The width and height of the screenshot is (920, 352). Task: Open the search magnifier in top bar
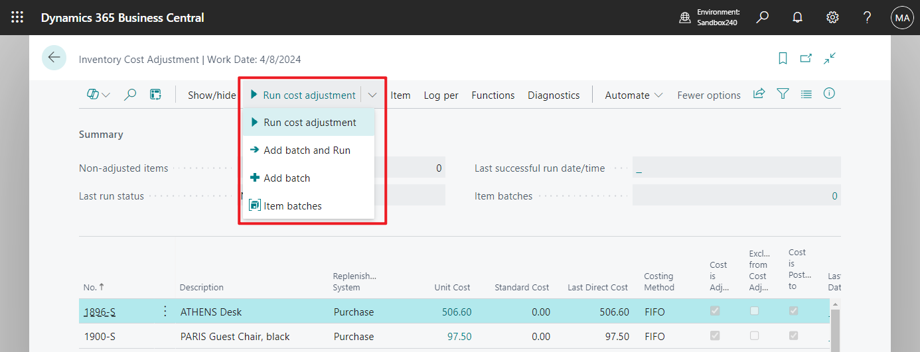pos(763,17)
